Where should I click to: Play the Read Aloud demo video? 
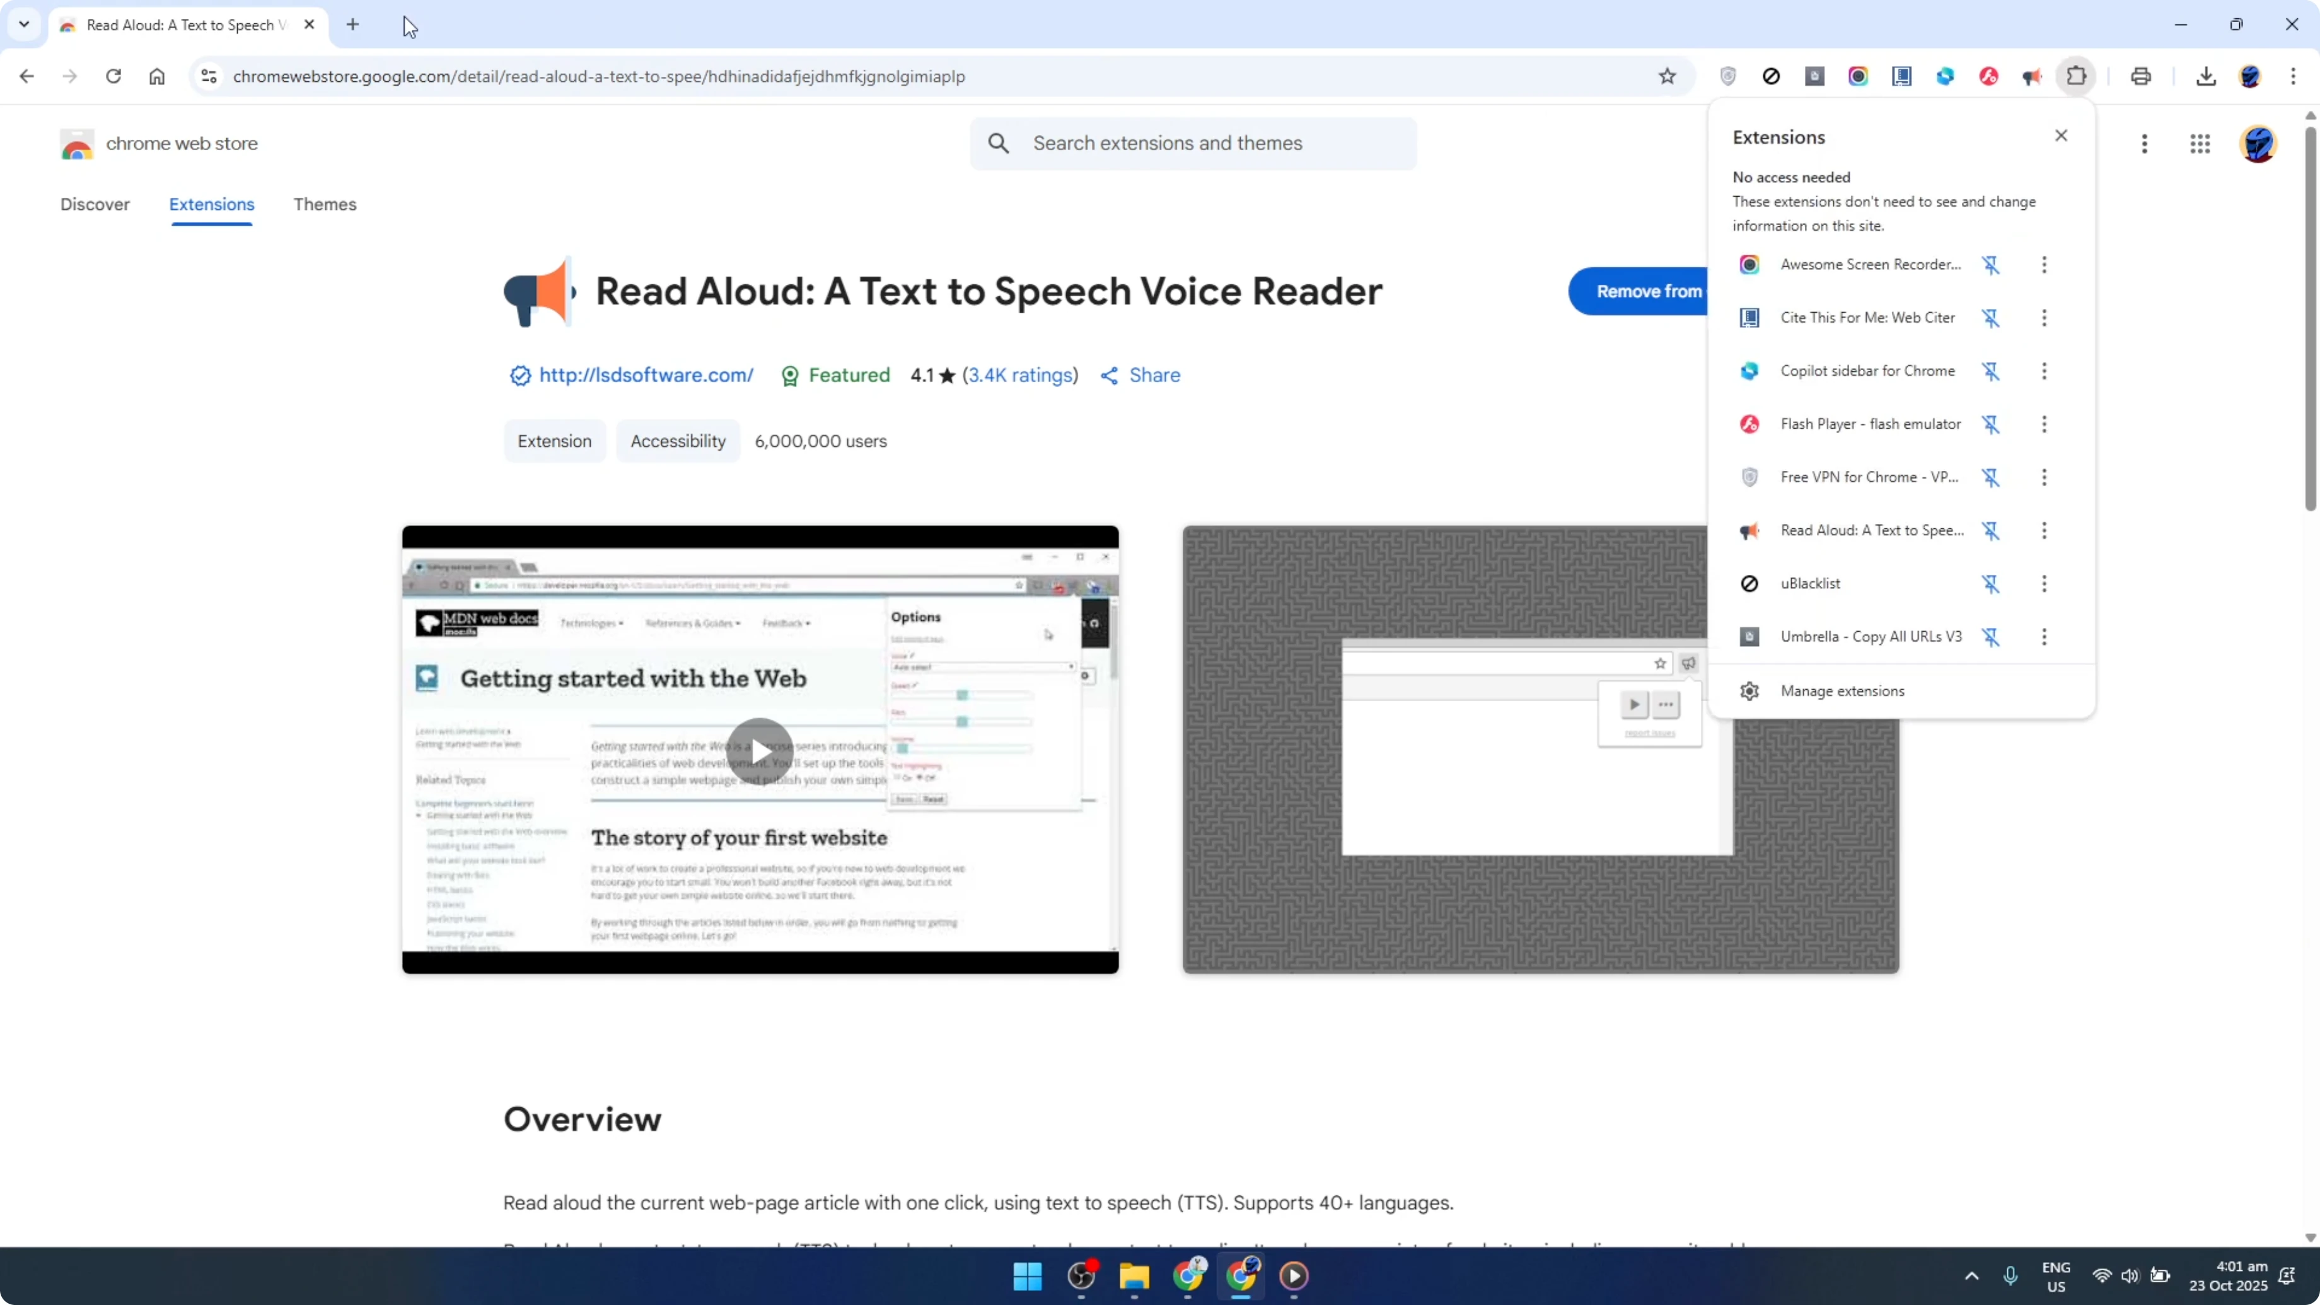pyautogui.click(x=759, y=750)
